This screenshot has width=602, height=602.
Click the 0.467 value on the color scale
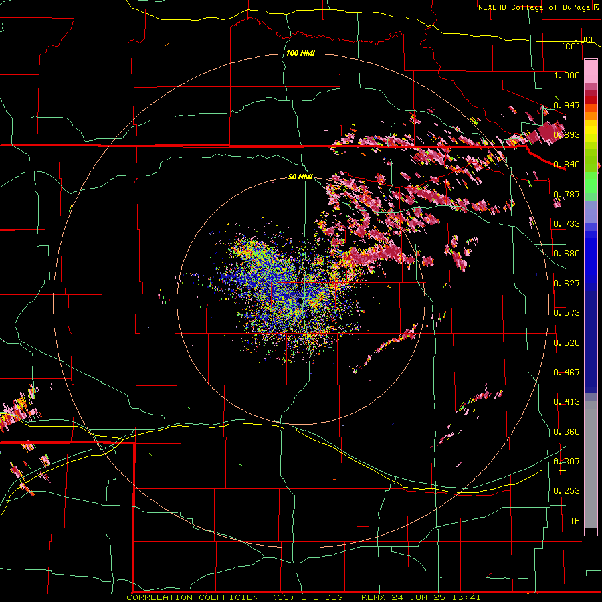coord(567,373)
